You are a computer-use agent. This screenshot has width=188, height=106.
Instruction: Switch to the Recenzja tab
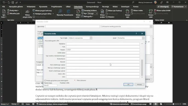[106, 7]
